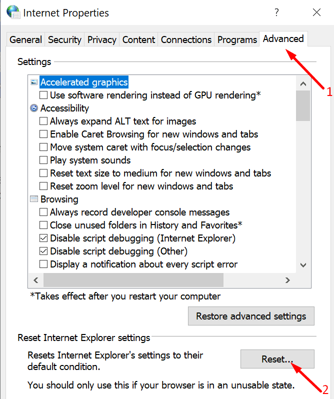This screenshot has width=334, height=399.
Task: Click the question mark help button
Action: (276, 12)
